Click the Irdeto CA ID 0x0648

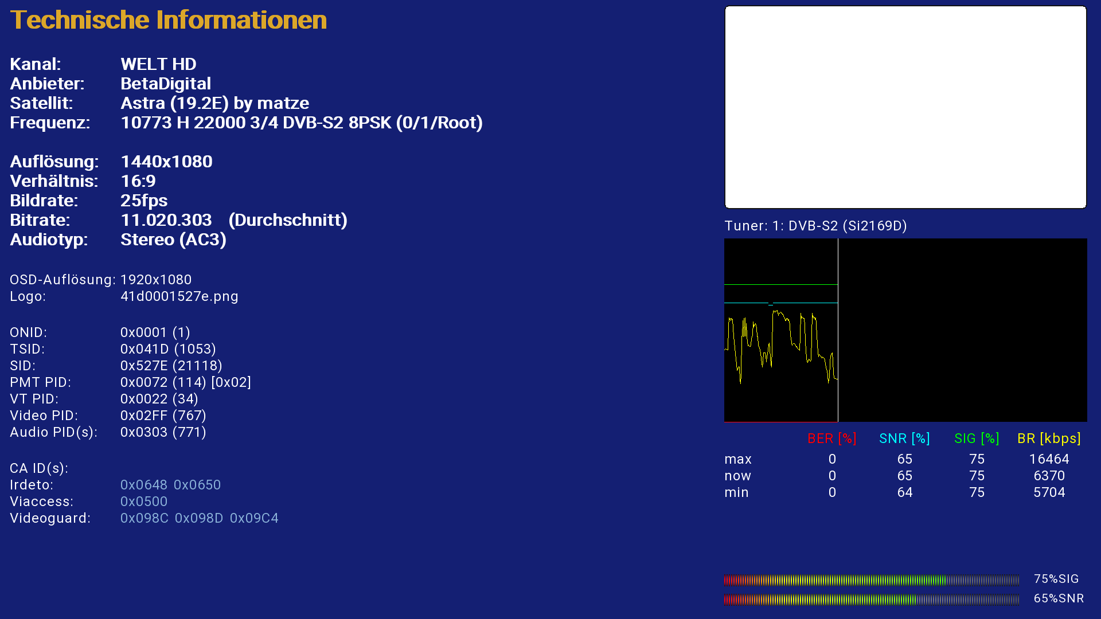point(143,485)
